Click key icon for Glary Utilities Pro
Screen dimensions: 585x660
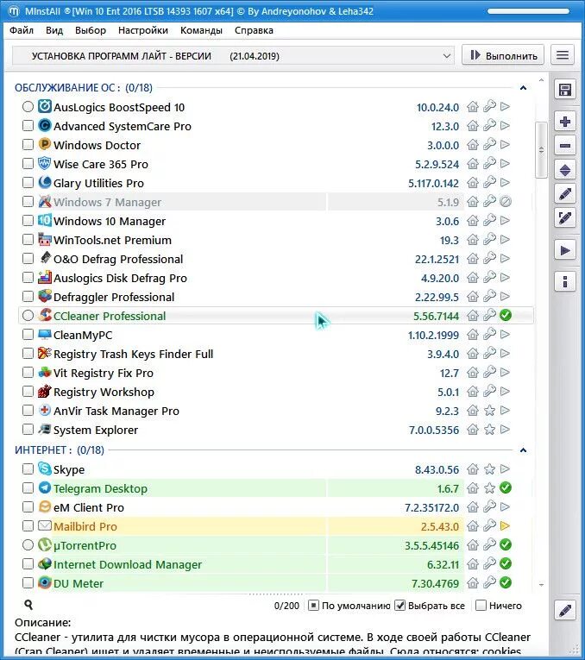pos(489,183)
